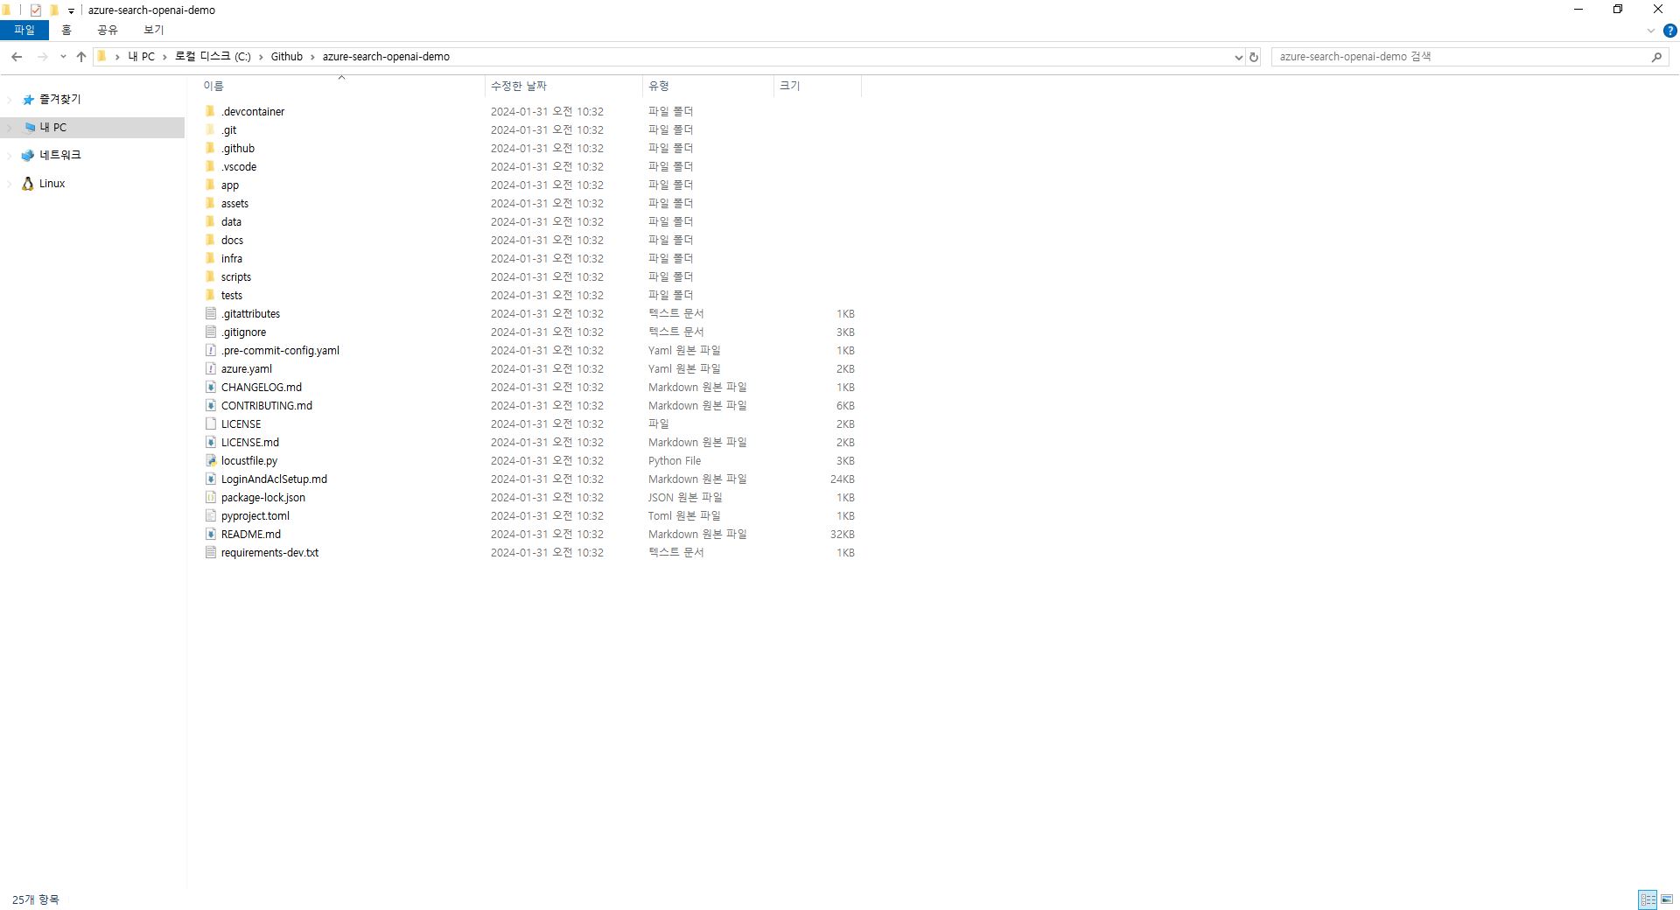Click the Back navigation arrow
This screenshot has height=910, width=1680.
point(17,57)
